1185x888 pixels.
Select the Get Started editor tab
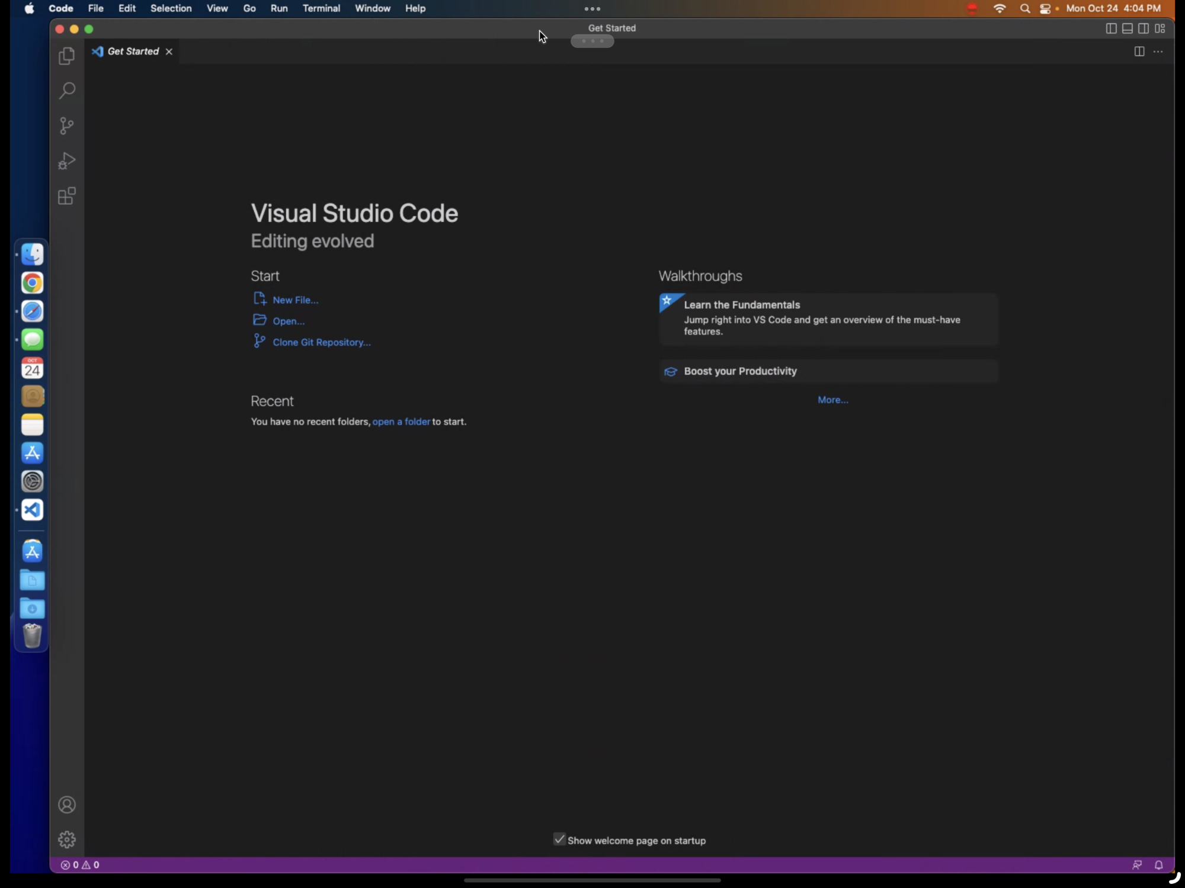pyautogui.click(x=133, y=52)
